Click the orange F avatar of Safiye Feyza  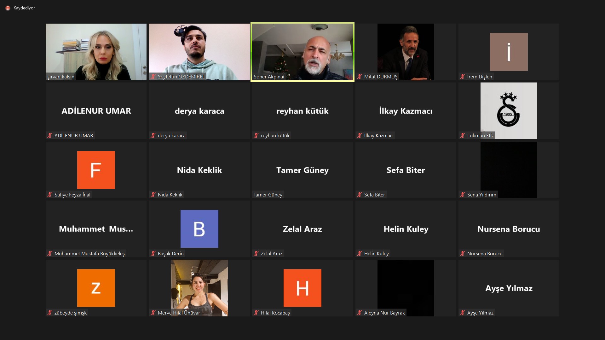(96, 170)
